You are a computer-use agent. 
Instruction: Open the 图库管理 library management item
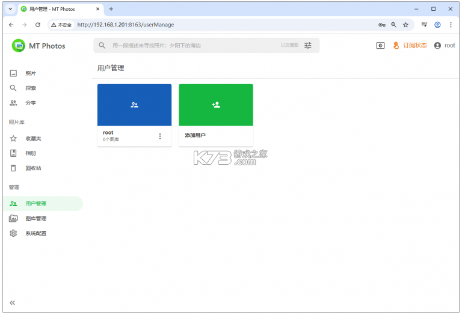[x=43, y=218]
